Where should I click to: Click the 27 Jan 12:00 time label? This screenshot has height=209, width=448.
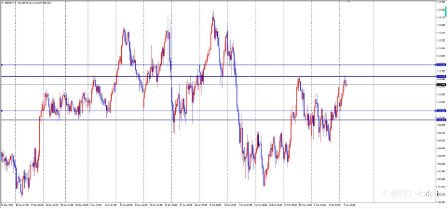pyautogui.click(x=186, y=205)
